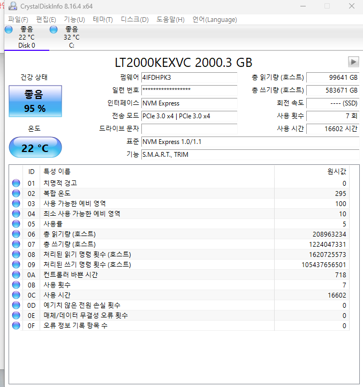Click status orb for 0F 오류 정보 기록 항목 수
The height and width of the screenshot is (387, 363).
click(x=16, y=325)
